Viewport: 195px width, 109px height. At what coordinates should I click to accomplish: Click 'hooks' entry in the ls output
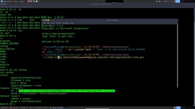pos(3,54)
